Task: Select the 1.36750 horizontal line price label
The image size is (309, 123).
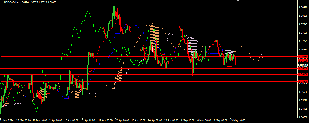Action: pos(303,56)
